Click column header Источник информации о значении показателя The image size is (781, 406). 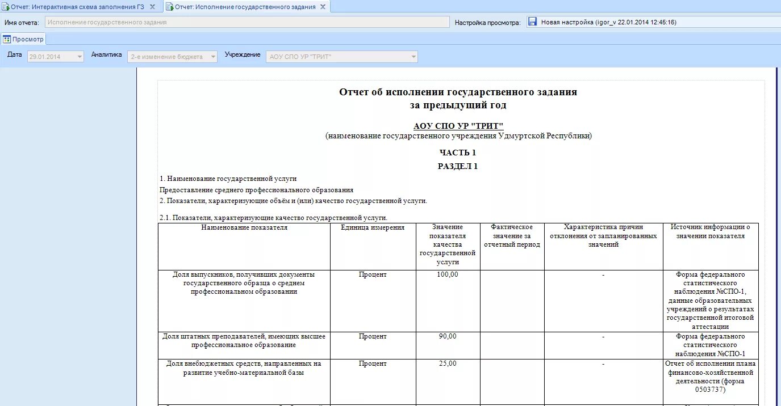point(711,231)
